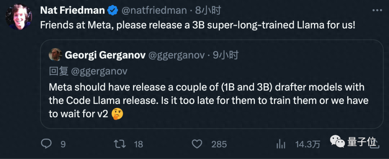Open the Georgi Gerganov display name

(x=105, y=55)
